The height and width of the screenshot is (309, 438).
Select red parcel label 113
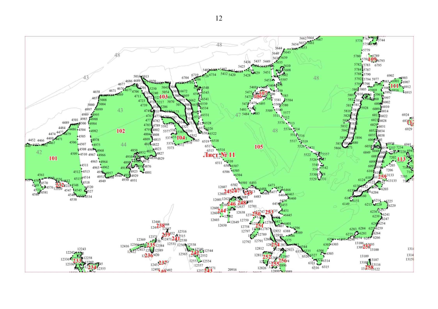[401, 159]
